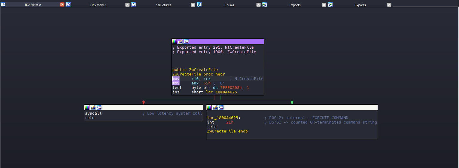Image resolution: width=459 pixels, height=168 pixels.
Task: Click 'ZwCreateFile endp' line
Action: point(227,131)
